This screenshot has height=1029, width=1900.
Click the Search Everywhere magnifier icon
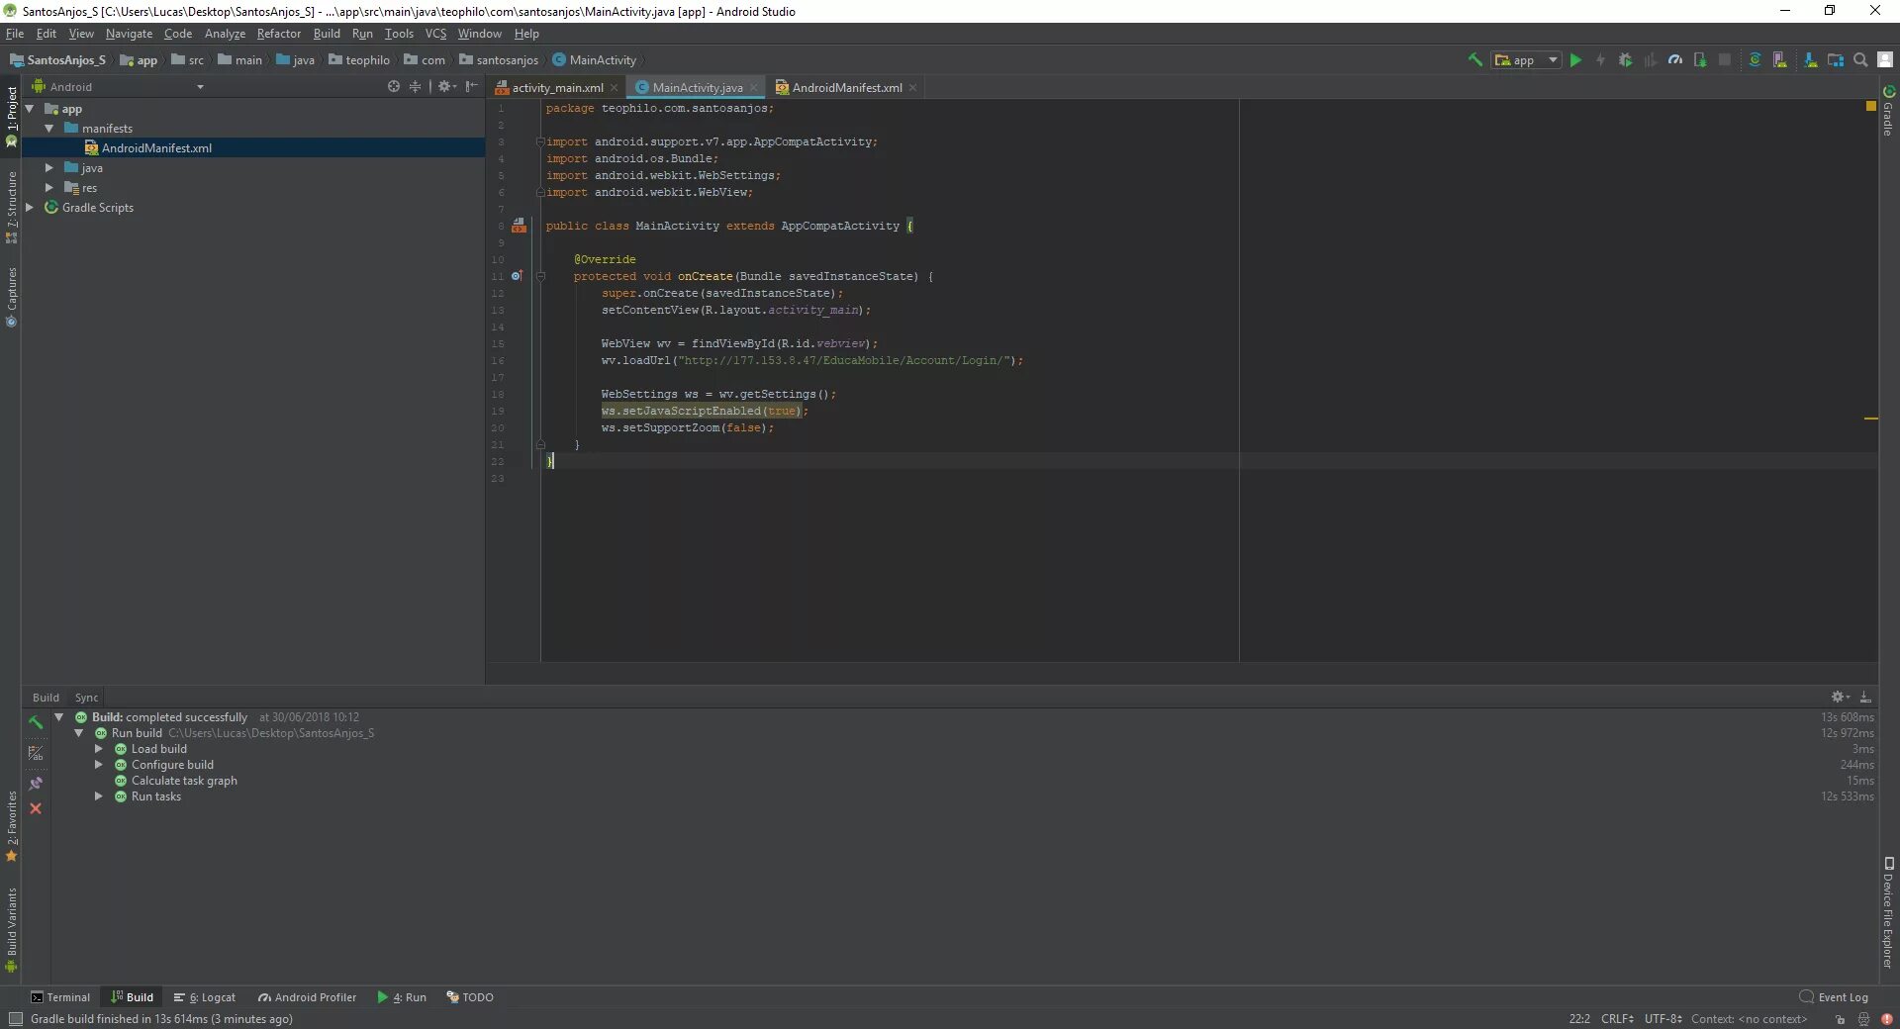[x=1860, y=60]
